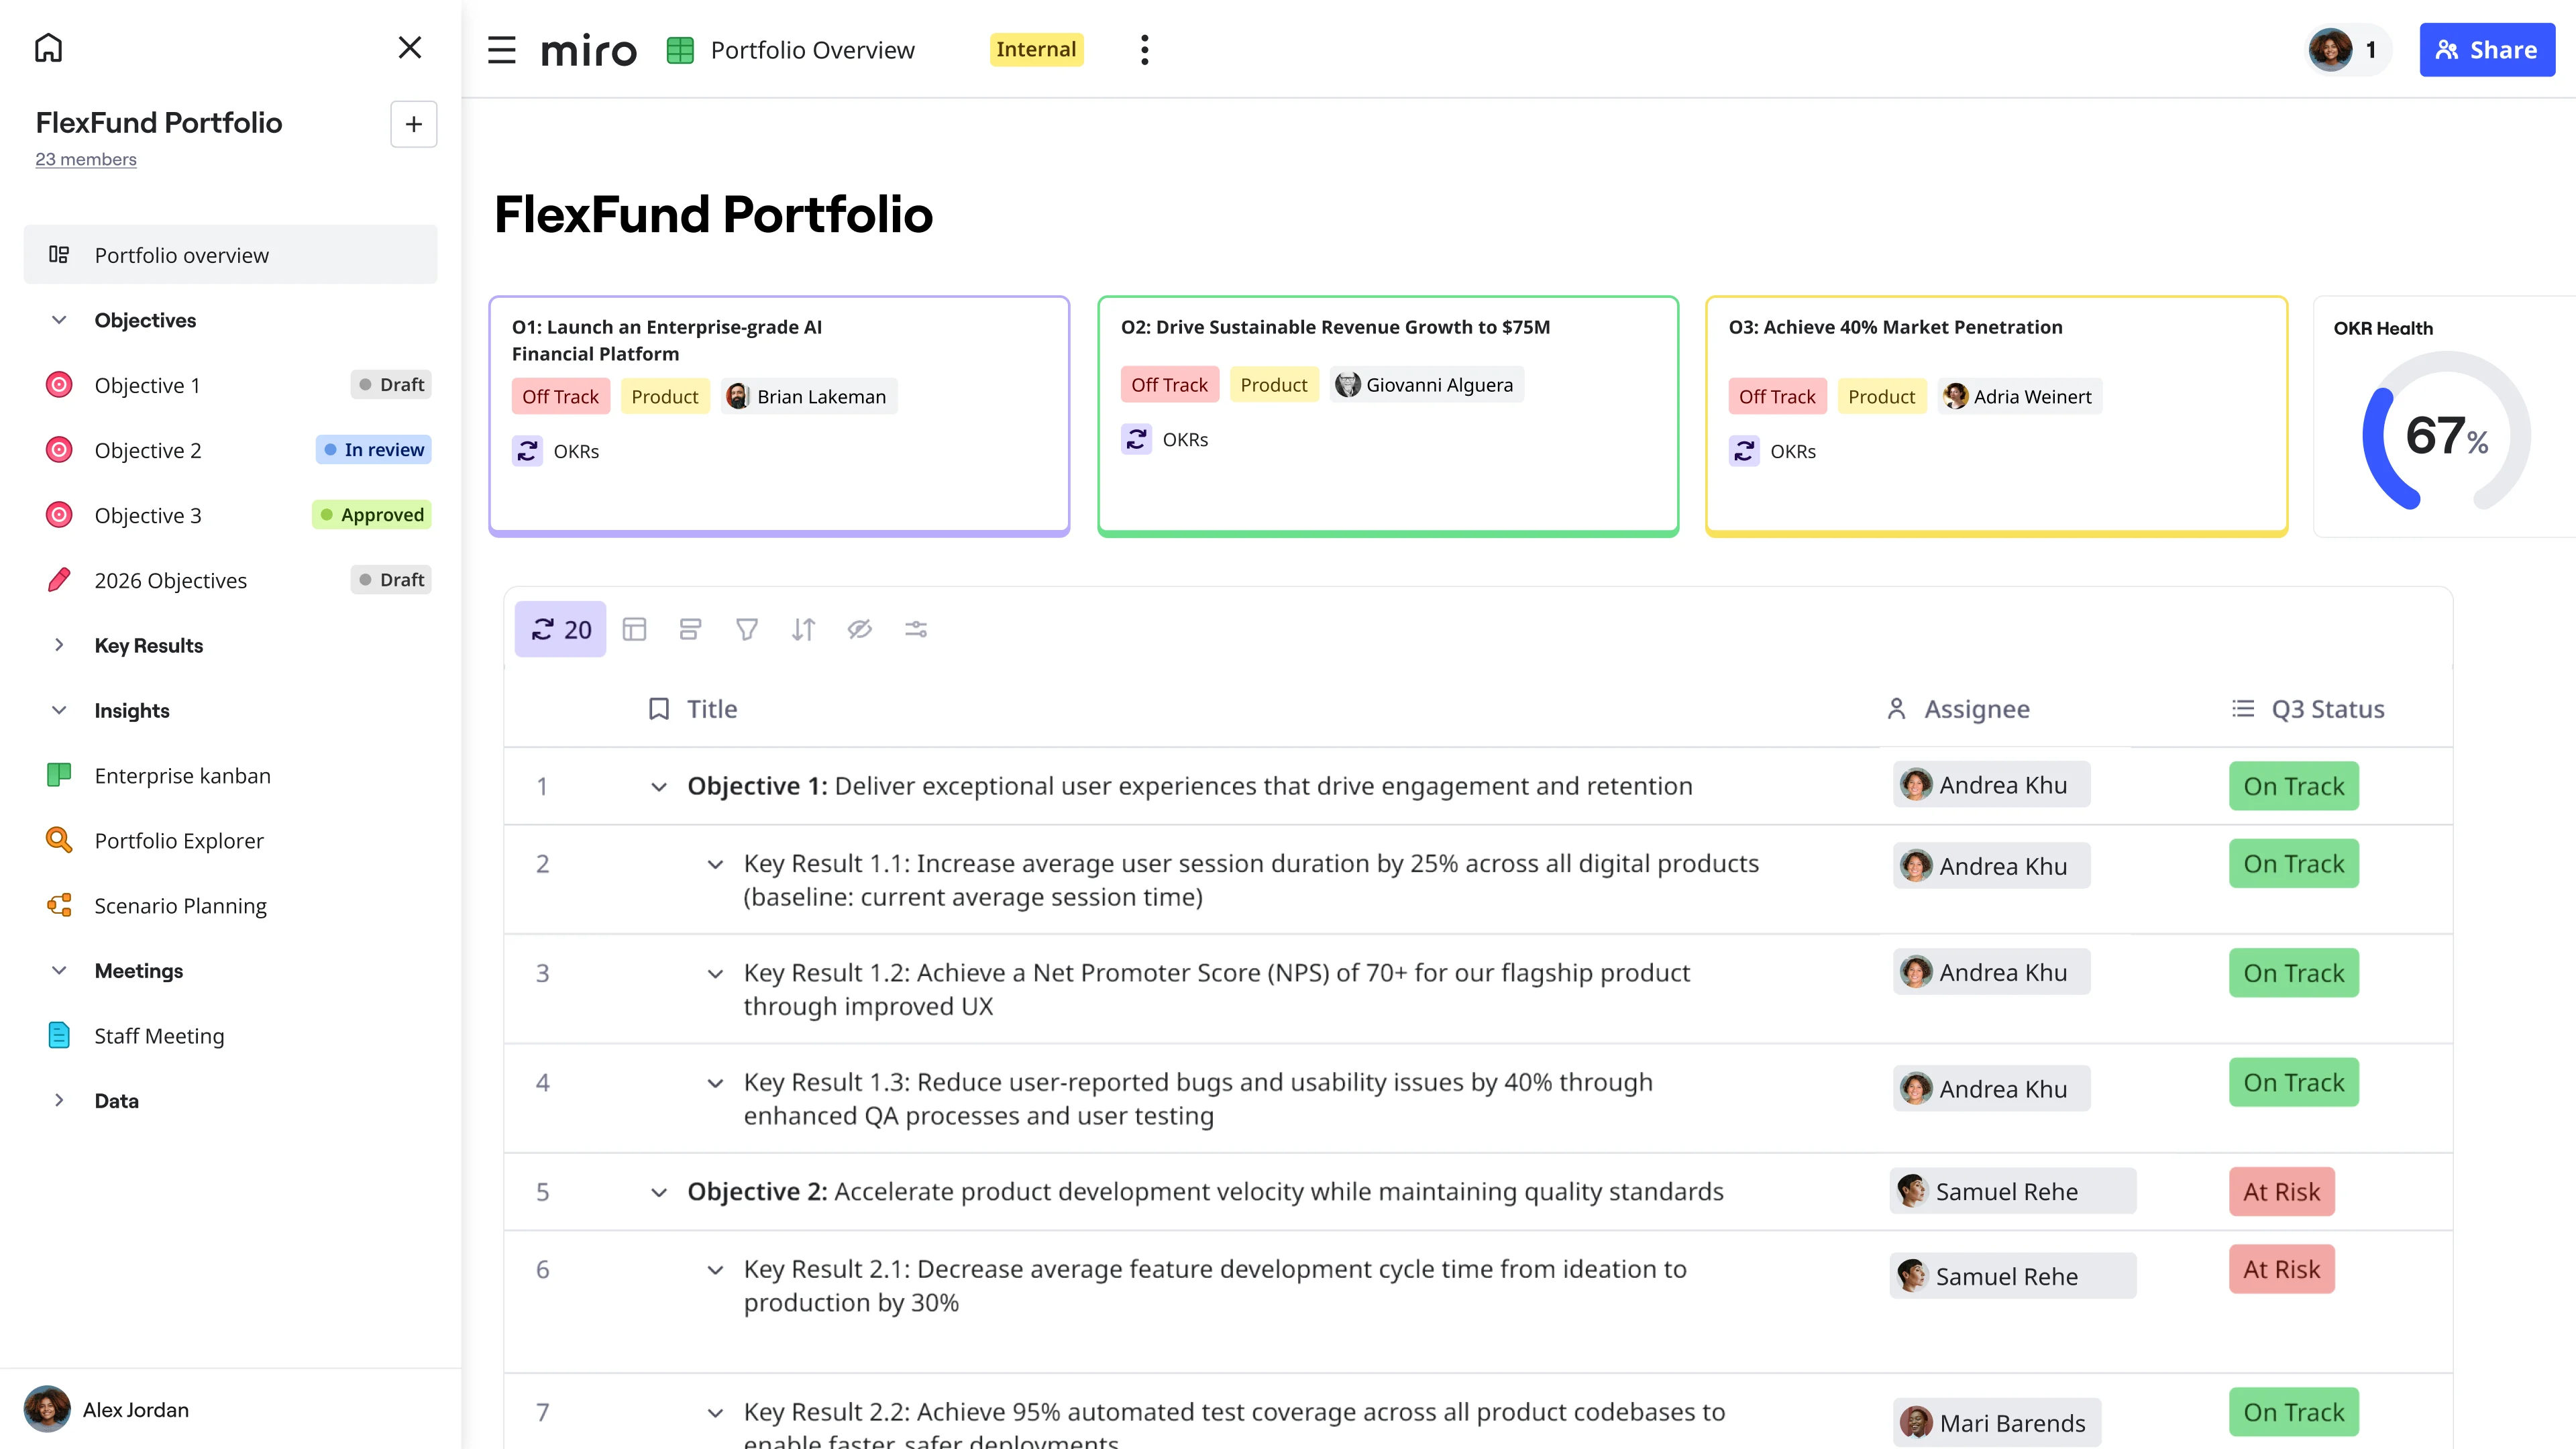The width and height of the screenshot is (2576, 1449).
Task: Click the filter funnel icon in table toolbar
Action: click(x=746, y=629)
